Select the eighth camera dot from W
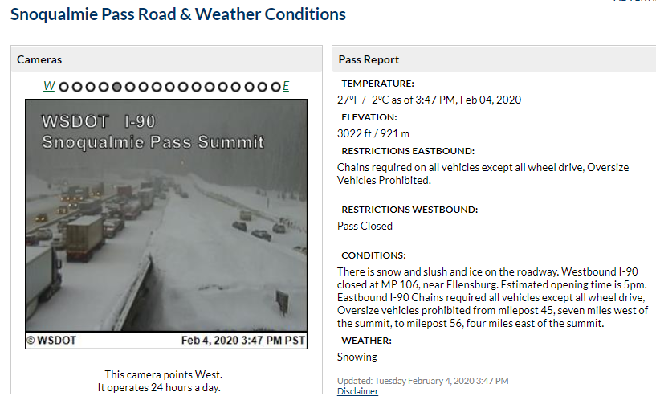 coord(157,87)
